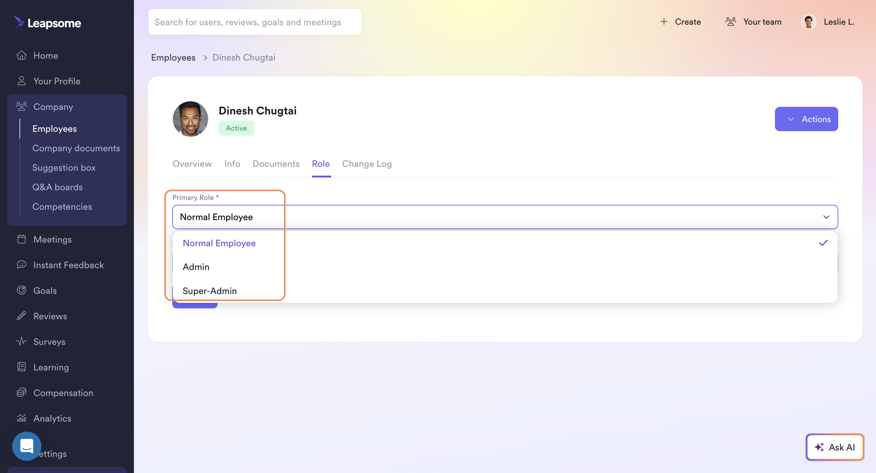This screenshot has height=473, width=876.
Task: Switch to the Info tab
Action: coord(232,164)
